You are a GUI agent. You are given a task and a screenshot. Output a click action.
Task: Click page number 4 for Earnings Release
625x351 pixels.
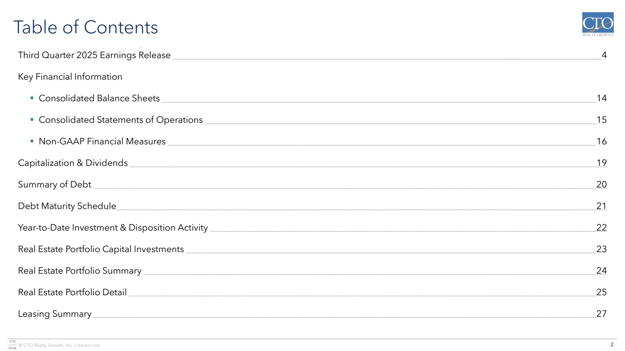(604, 55)
